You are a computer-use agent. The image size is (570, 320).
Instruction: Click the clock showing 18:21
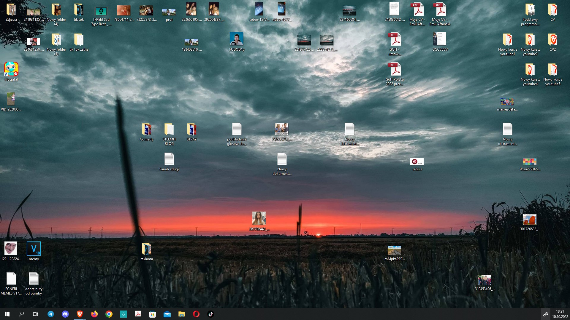[560, 314]
